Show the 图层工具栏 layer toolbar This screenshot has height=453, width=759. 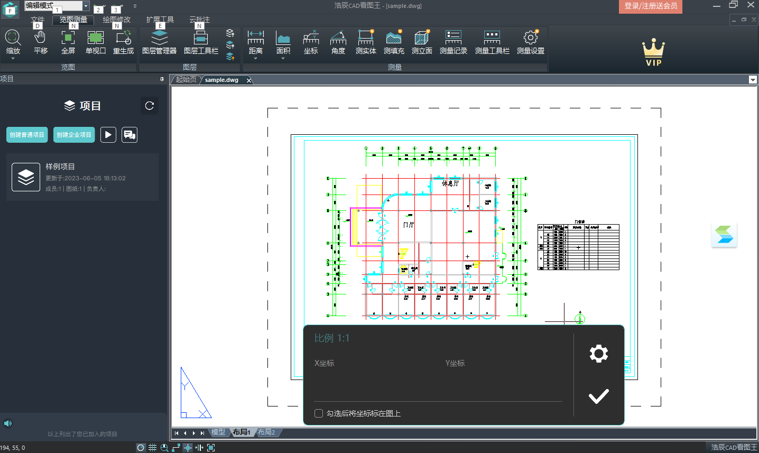point(201,42)
